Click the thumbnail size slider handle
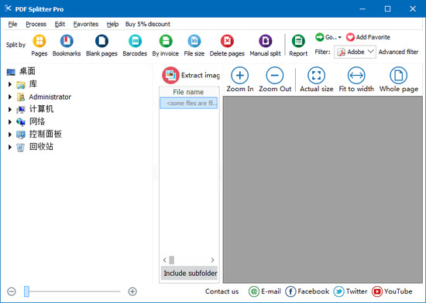Screen dimensions: 426x303 [26, 291]
